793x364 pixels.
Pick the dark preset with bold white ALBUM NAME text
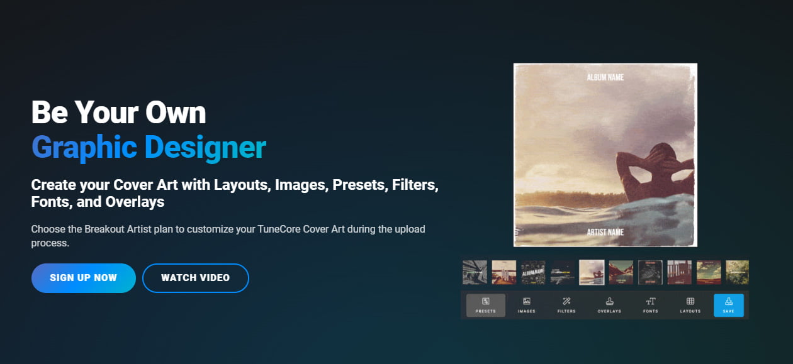533,273
